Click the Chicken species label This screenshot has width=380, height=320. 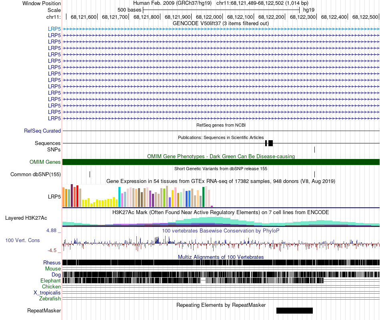[x=51, y=286]
